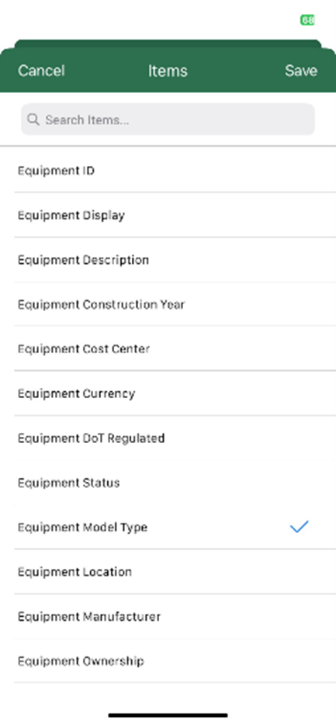
Task: Tap the home indicator bar
Action: click(168, 715)
